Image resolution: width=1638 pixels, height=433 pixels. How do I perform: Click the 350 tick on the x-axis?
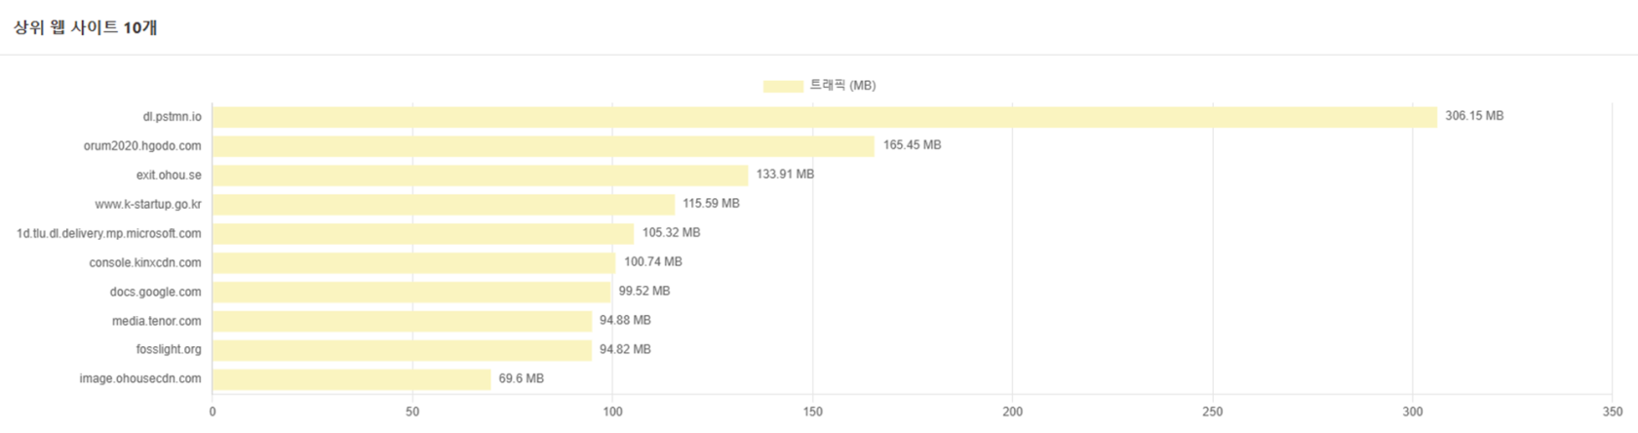click(1613, 412)
